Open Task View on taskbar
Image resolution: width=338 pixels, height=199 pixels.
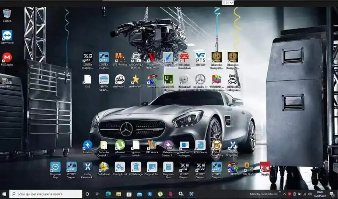[x=98, y=194]
